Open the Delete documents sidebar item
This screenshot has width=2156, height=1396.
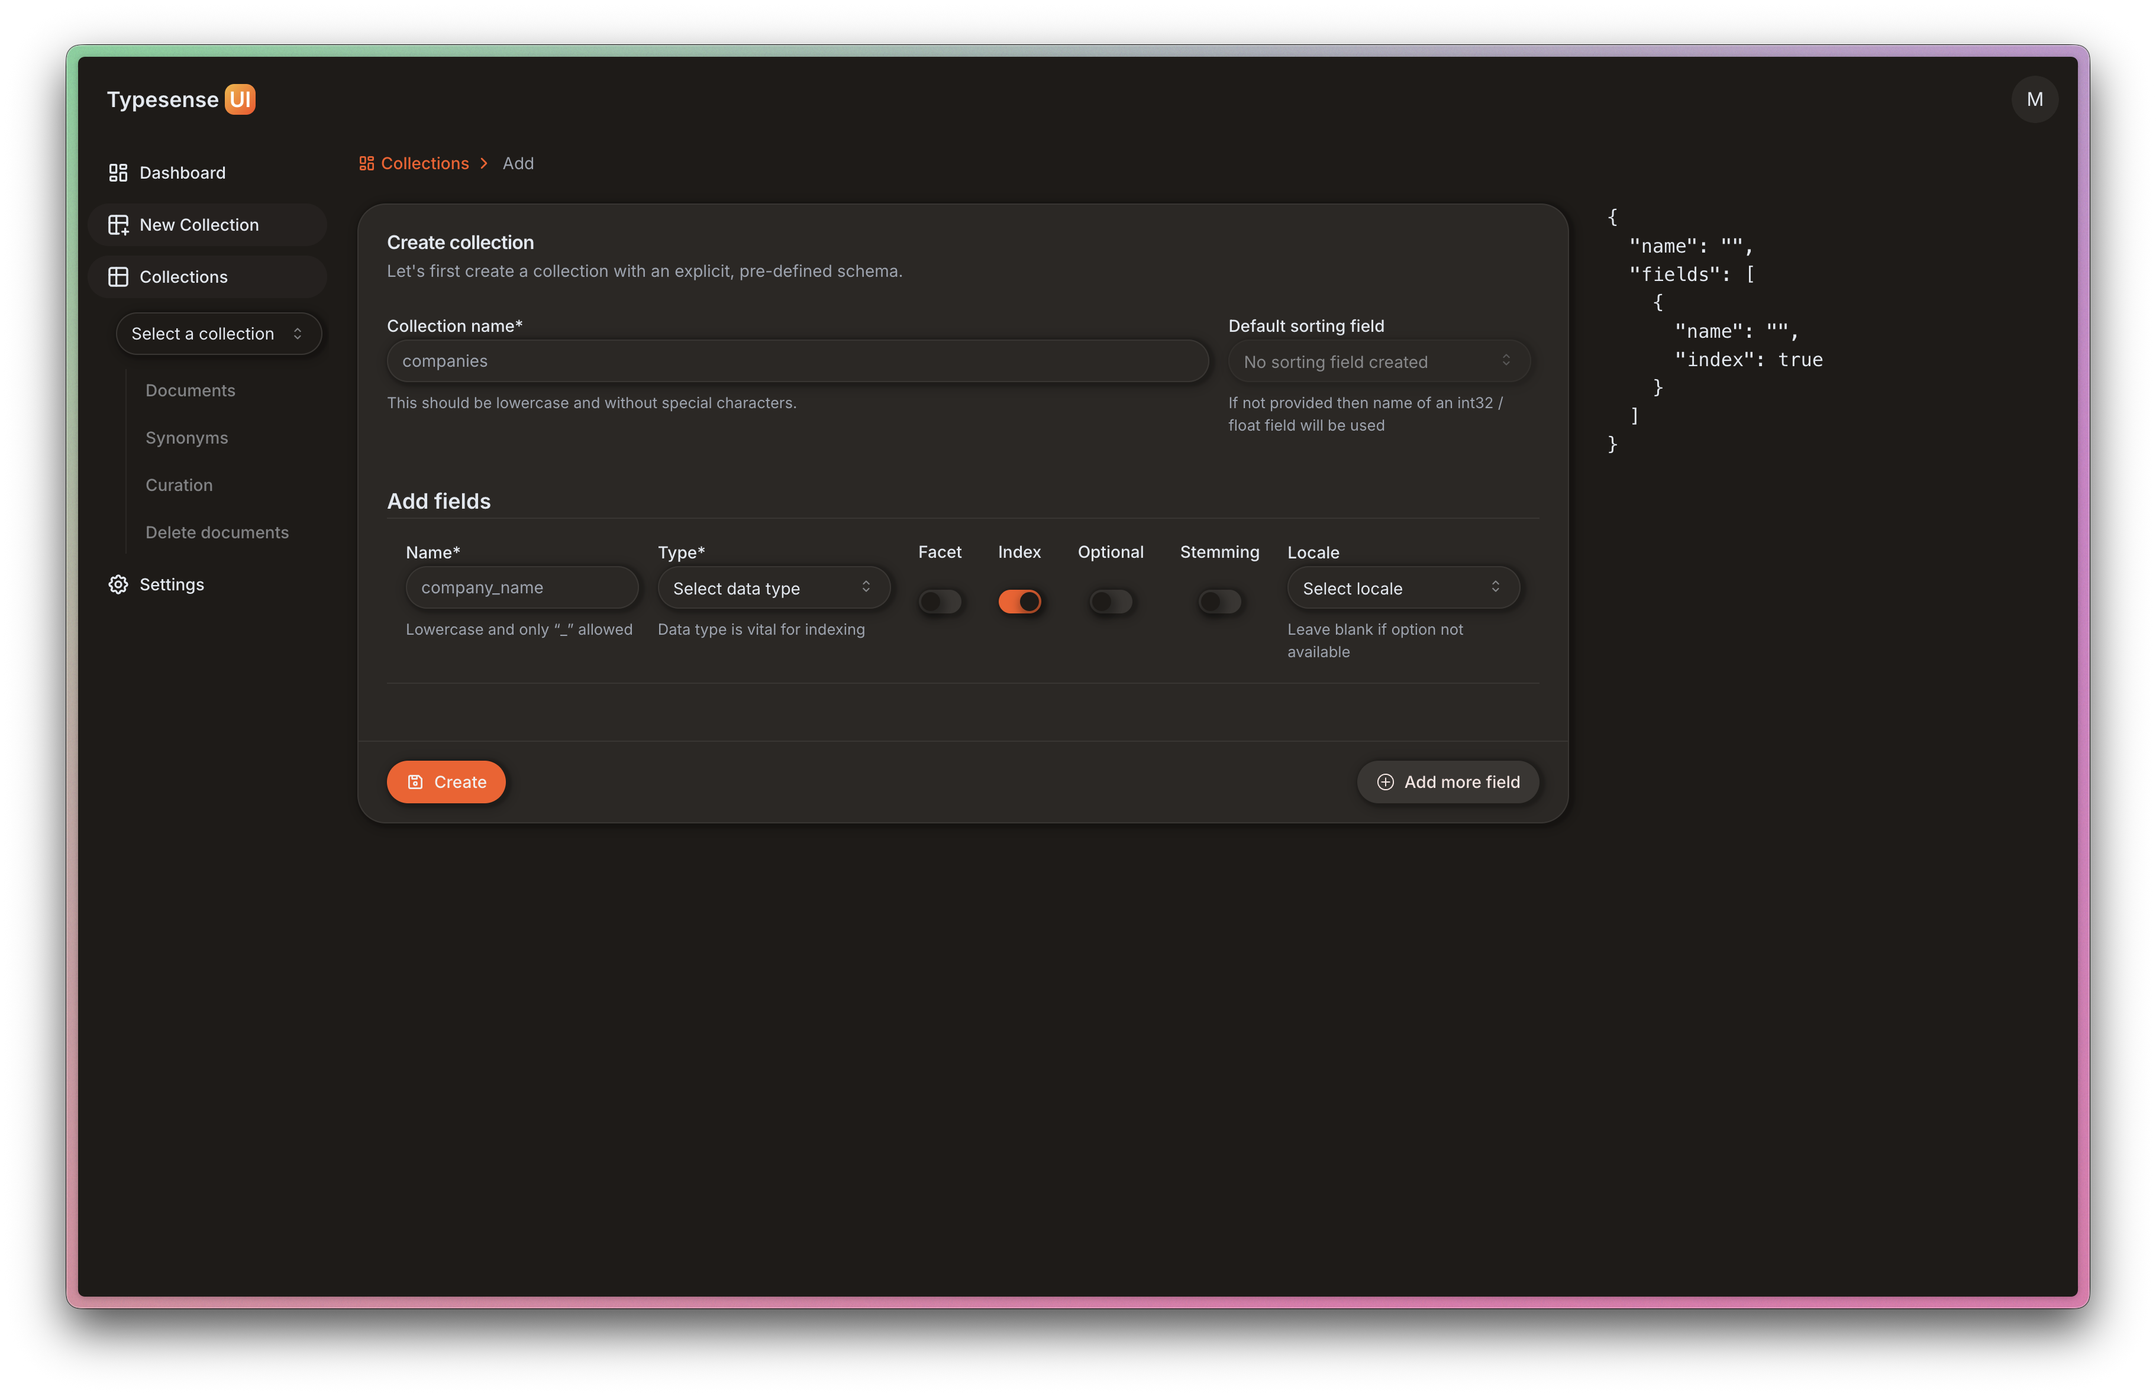point(217,532)
